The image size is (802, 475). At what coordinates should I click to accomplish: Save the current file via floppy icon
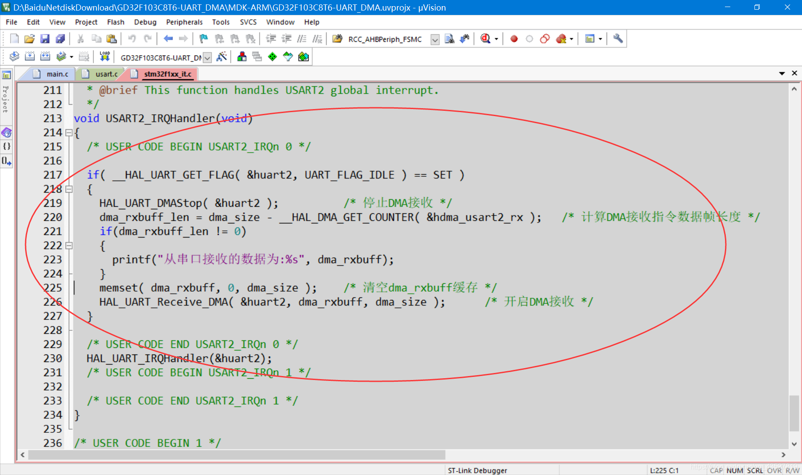point(45,39)
